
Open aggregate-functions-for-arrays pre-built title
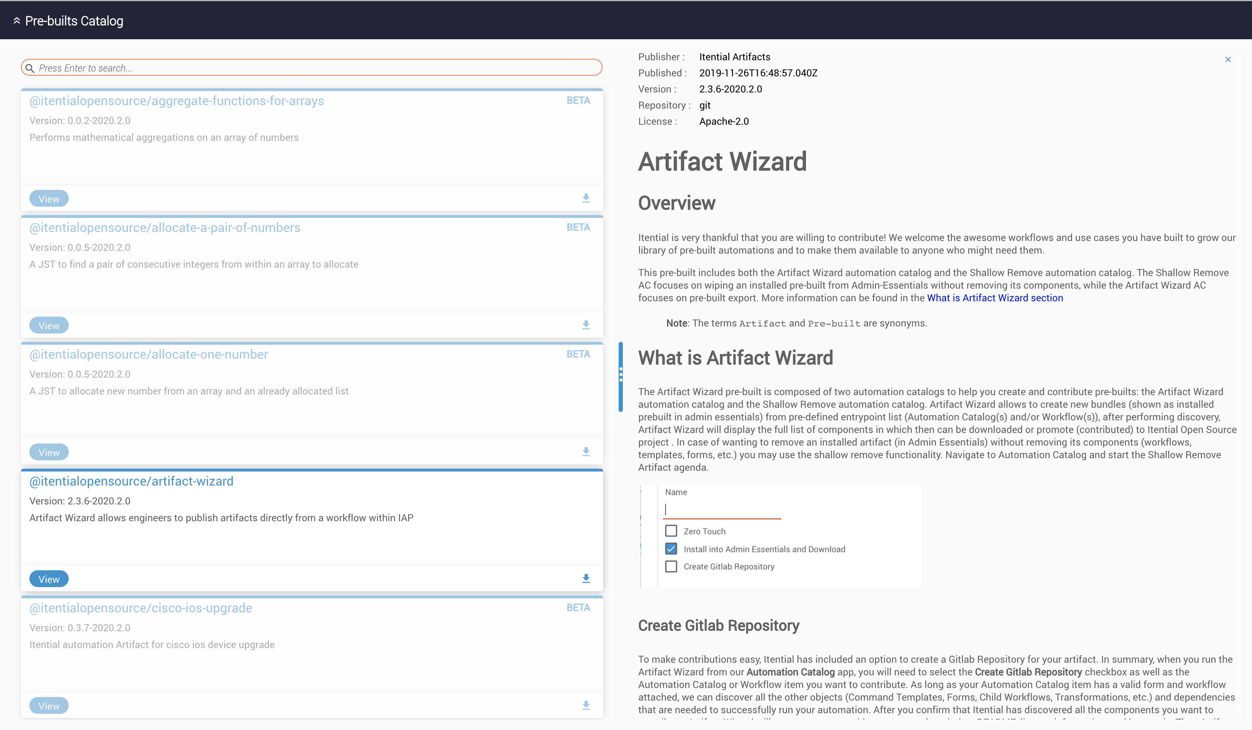point(176,101)
